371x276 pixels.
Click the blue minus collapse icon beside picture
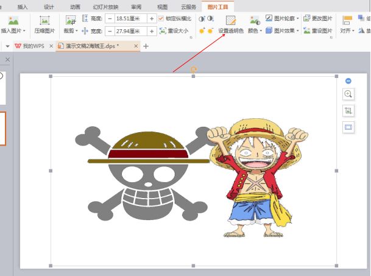click(348, 81)
